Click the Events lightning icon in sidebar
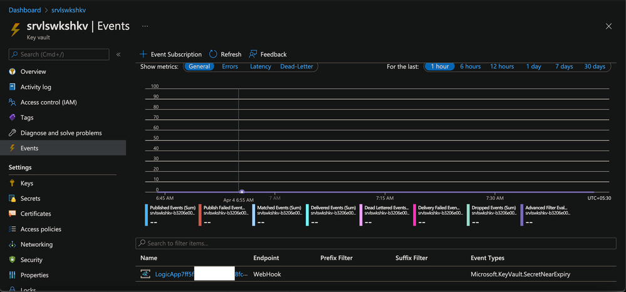The width and height of the screenshot is (626, 292). tap(13, 149)
